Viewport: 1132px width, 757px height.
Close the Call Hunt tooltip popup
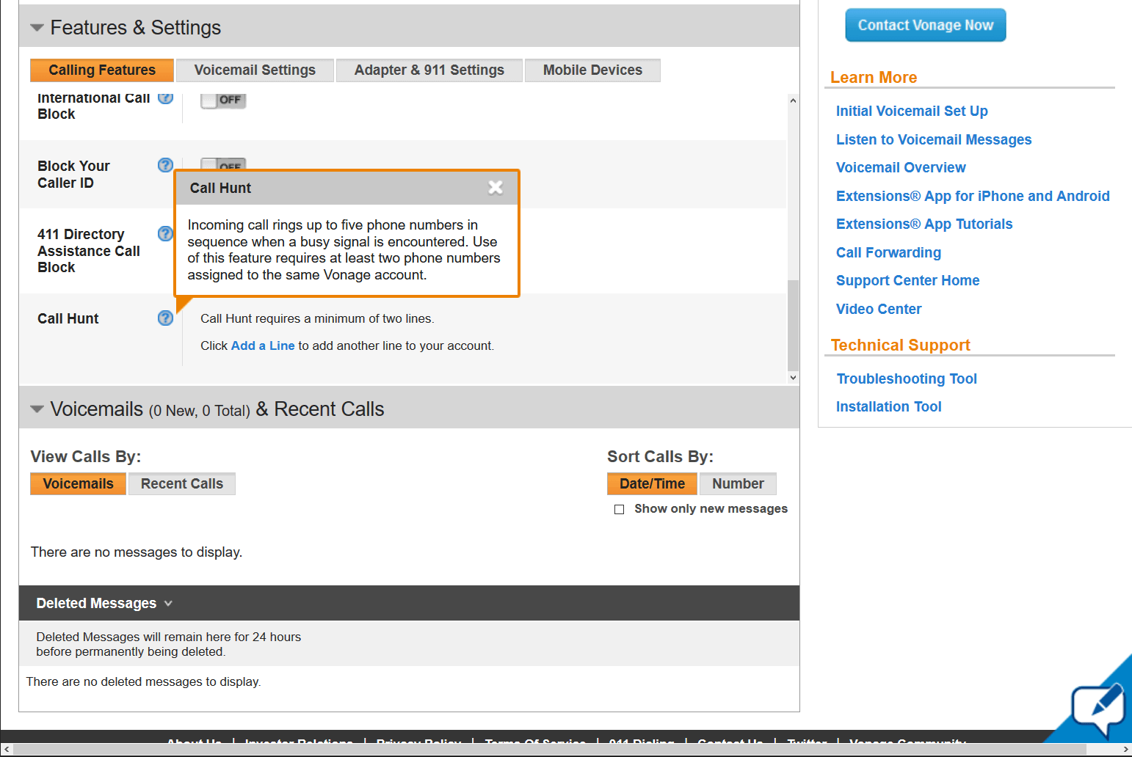click(496, 187)
